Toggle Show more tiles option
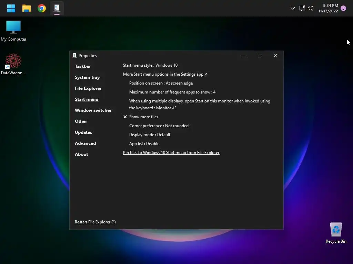 coord(141,117)
